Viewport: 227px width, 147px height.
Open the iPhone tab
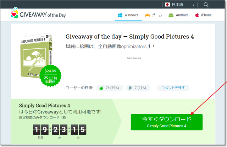click(203, 15)
